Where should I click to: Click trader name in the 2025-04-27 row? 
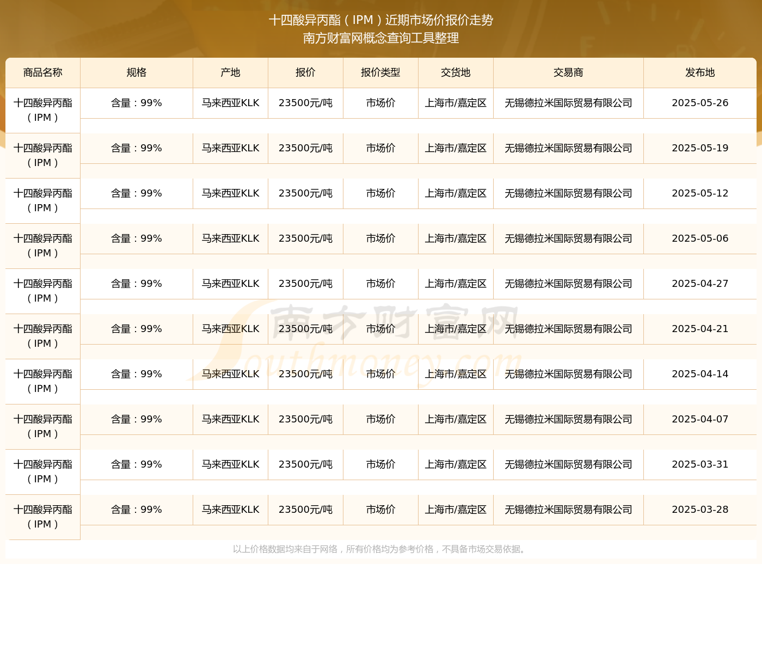point(568,284)
